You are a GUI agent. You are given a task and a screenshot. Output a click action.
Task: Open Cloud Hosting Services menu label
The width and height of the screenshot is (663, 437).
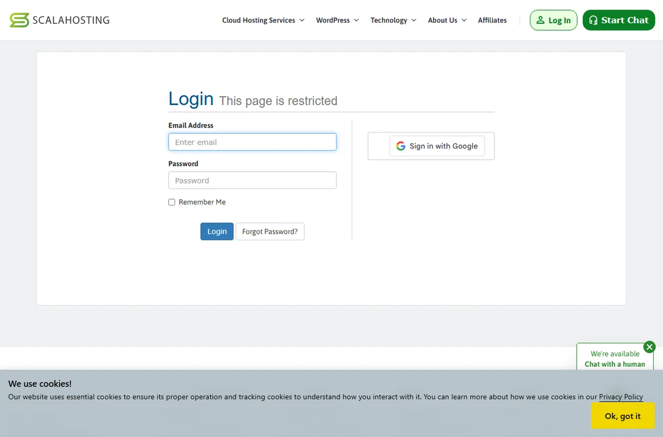(259, 20)
